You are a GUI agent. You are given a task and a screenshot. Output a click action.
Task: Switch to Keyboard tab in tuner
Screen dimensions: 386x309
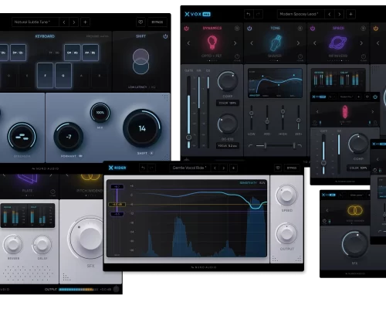coord(45,36)
